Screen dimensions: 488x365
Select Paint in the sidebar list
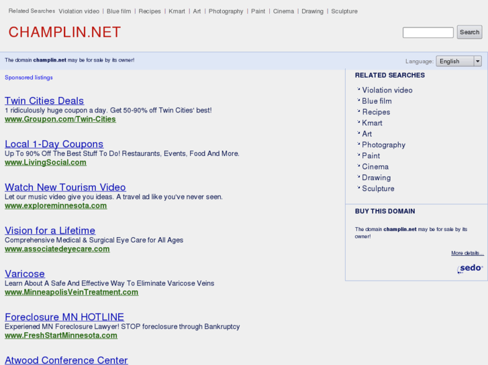pos(371,155)
